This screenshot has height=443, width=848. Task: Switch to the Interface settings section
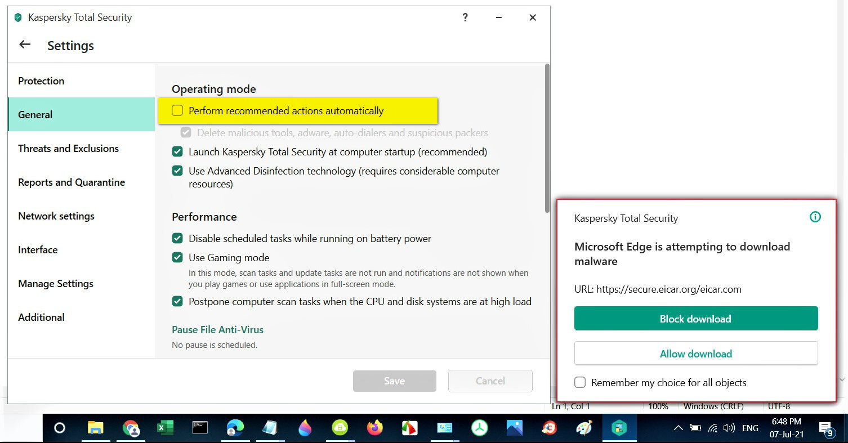[x=81, y=249]
